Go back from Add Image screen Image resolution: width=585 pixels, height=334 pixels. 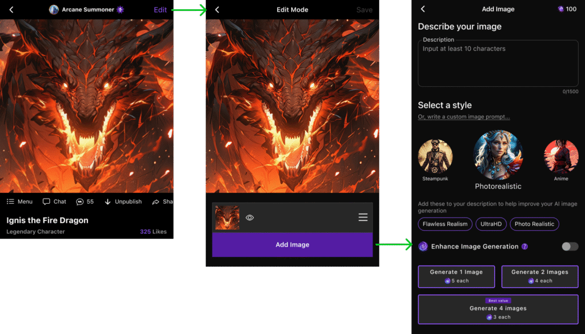pos(423,9)
